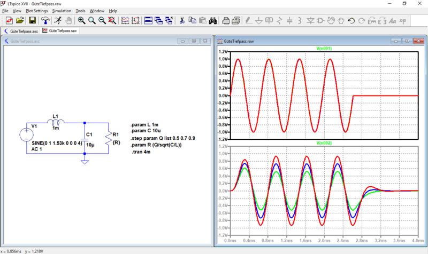Click the Run simulation icon
428x254 pixels.
tap(58, 21)
